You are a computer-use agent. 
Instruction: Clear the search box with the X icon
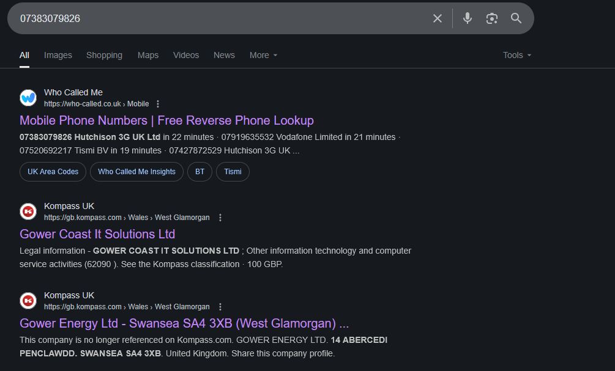tap(437, 18)
